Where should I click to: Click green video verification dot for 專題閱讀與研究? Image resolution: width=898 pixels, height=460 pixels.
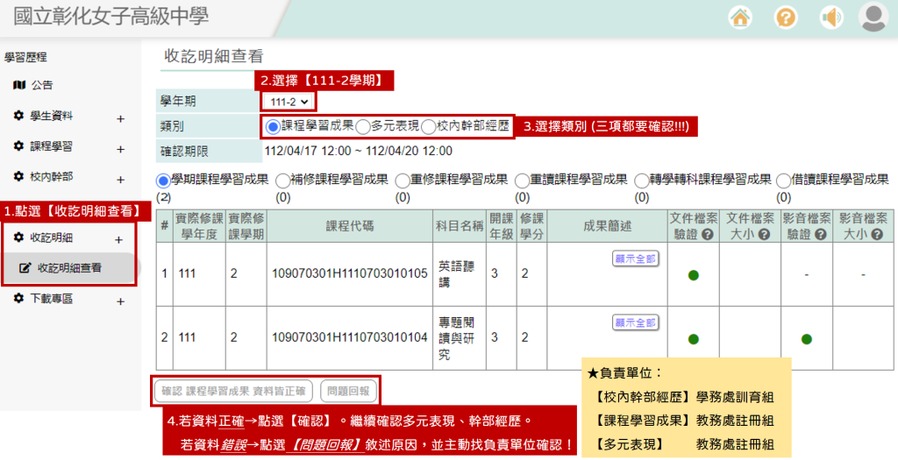[807, 339]
